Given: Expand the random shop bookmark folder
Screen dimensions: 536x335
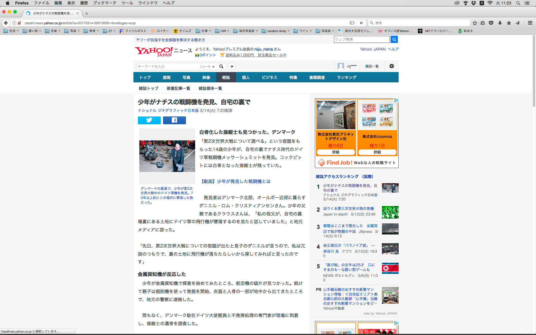Looking at the screenshot, I should tap(276, 31).
